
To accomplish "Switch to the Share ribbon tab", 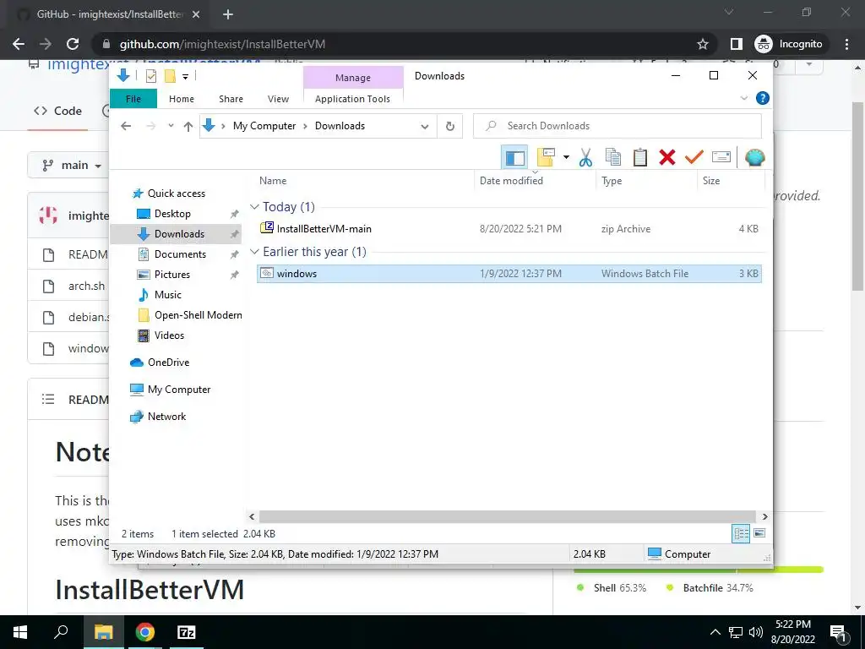I will 231,99.
